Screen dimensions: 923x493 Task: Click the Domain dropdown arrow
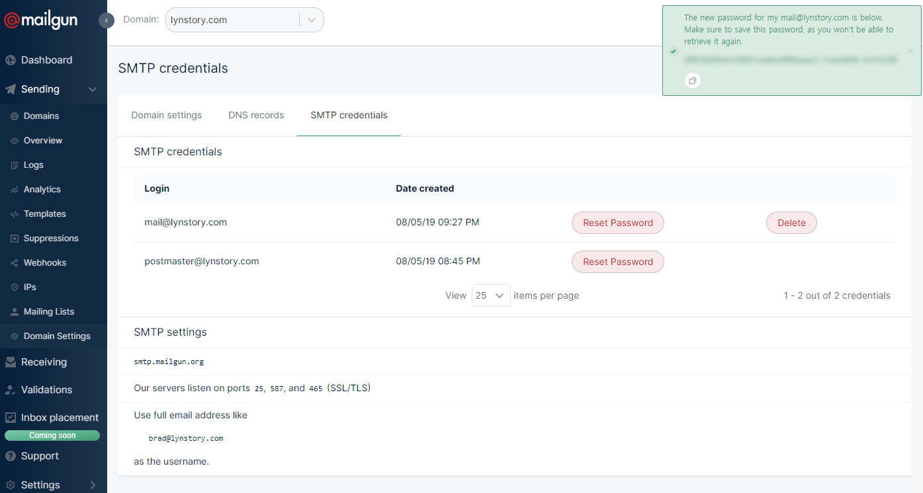click(x=312, y=20)
